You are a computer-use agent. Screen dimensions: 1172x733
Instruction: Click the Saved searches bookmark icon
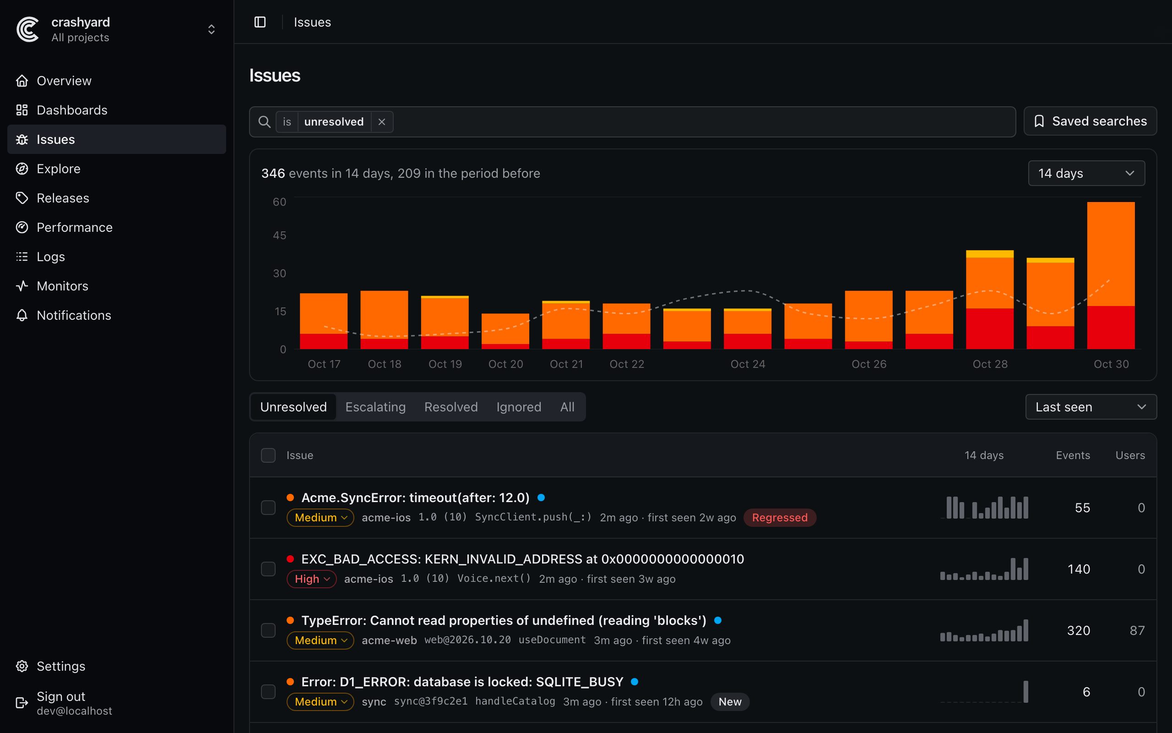[1039, 121]
